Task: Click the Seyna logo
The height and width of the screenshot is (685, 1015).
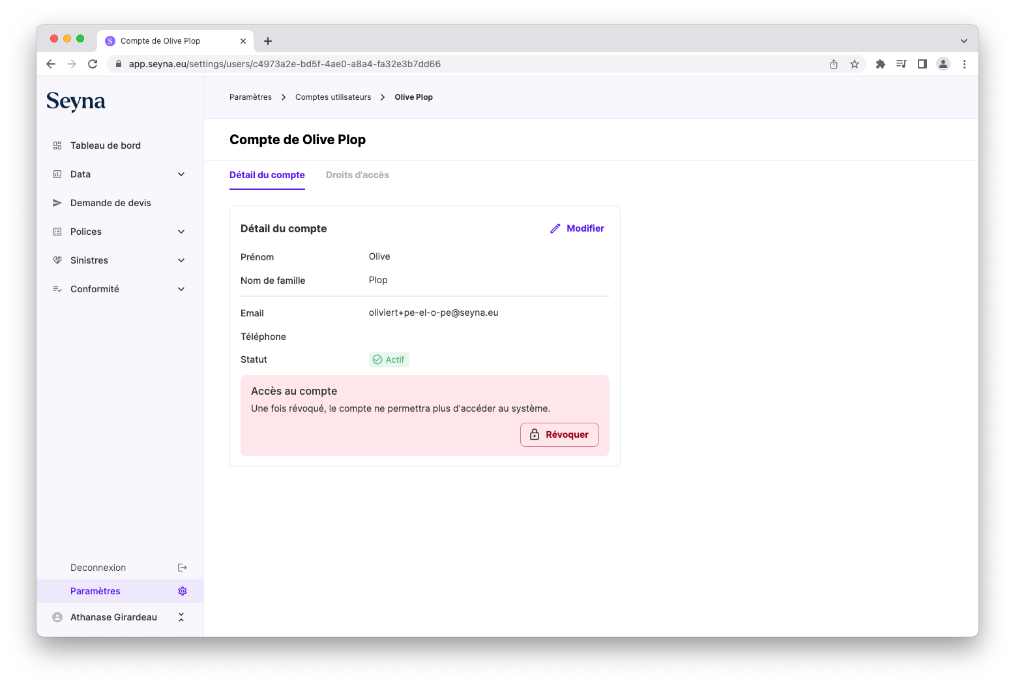Action: [x=76, y=101]
